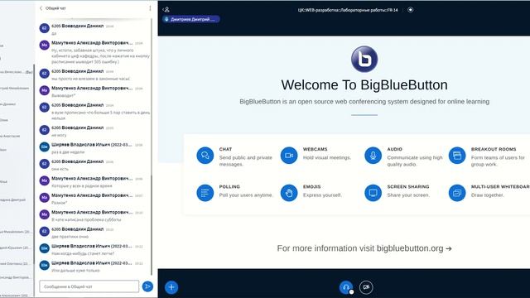
Task: Click the WEBCAMS camera icon
Action: point(289,156)
